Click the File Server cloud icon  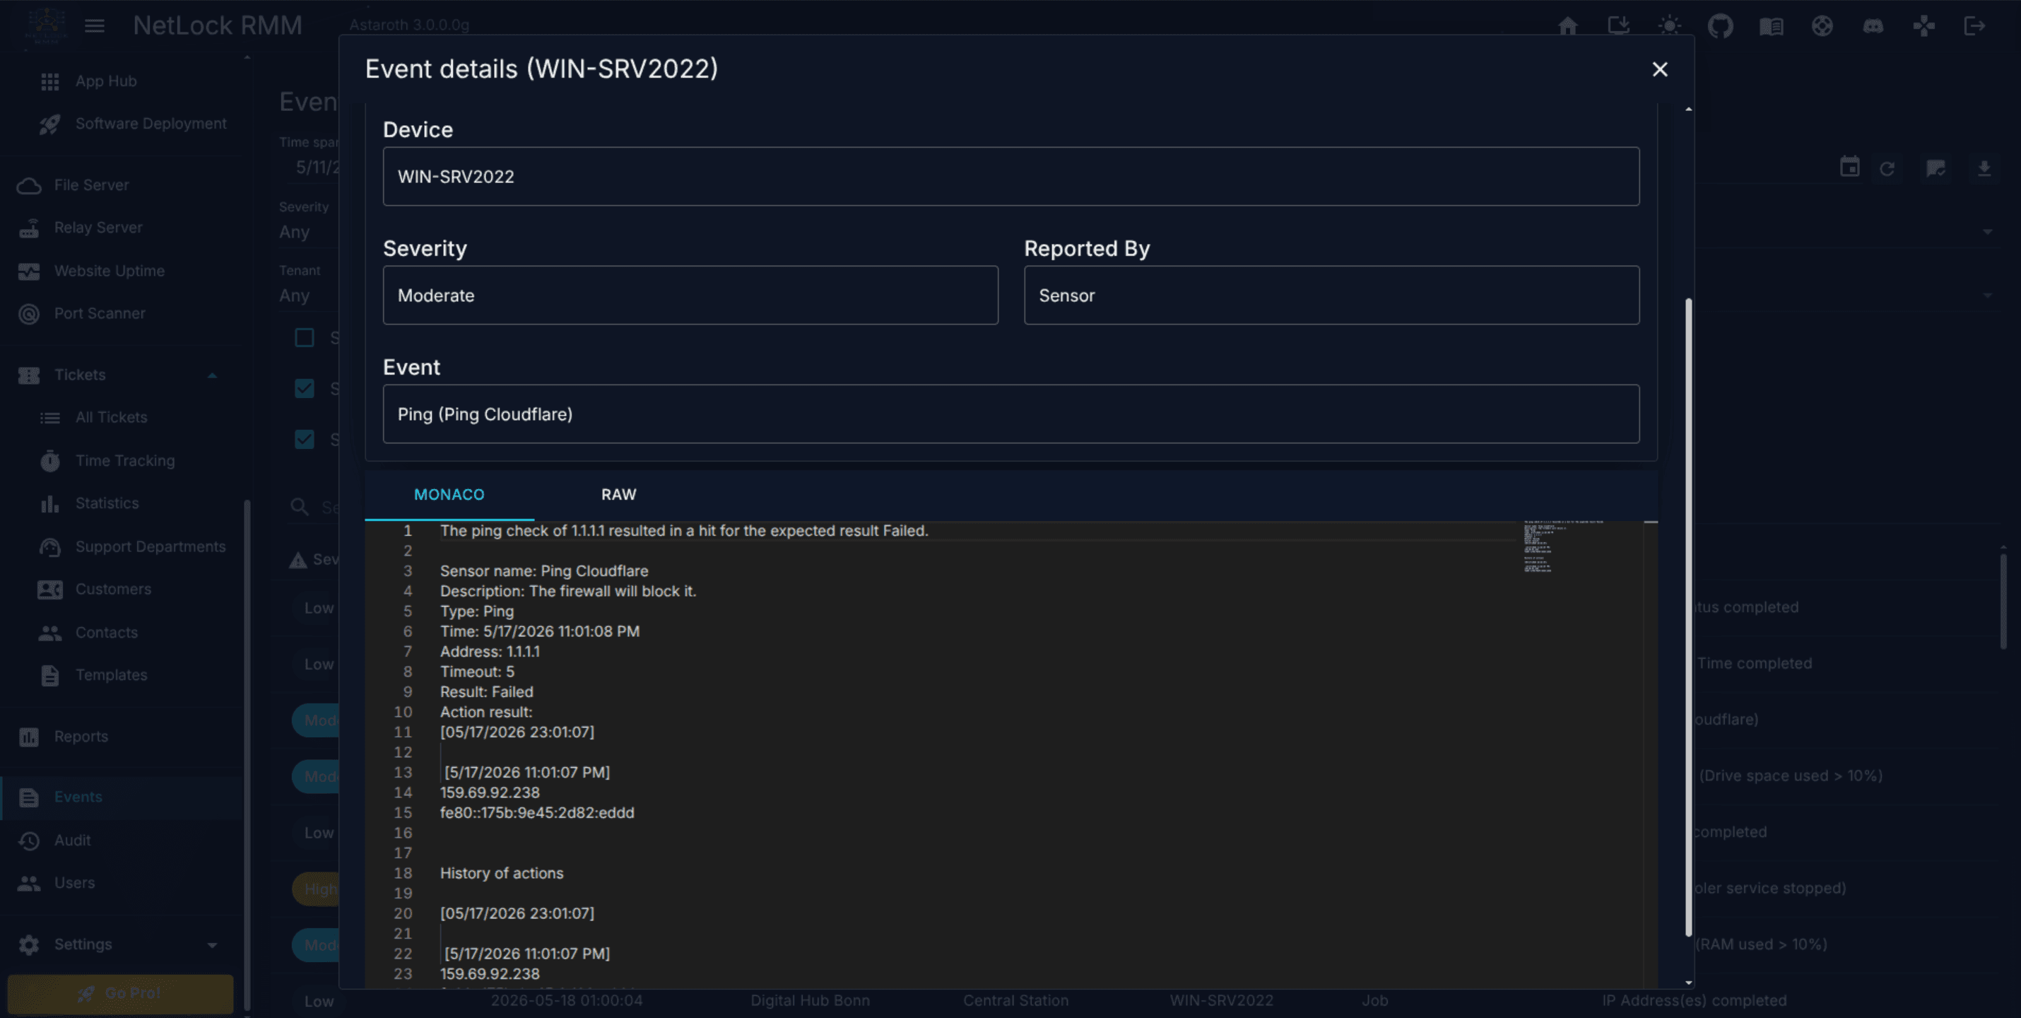(29, 185)
